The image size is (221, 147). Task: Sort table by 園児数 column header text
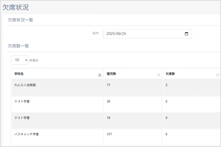point(111,74)
